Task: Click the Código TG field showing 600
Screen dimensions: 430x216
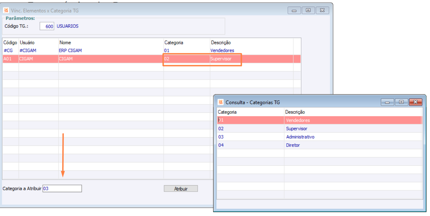Action: click(x=47, y=26)
